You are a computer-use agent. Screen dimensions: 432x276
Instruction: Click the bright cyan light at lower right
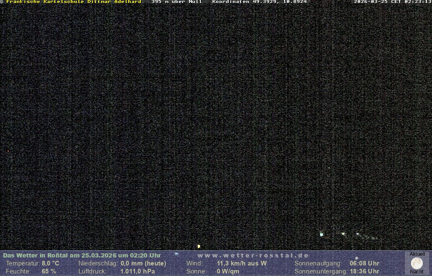321,234
